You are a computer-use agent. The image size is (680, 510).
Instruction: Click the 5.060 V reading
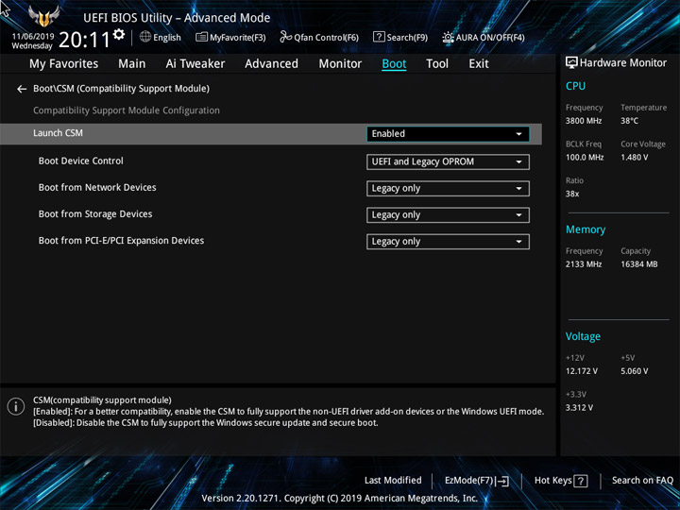point(635,371)
